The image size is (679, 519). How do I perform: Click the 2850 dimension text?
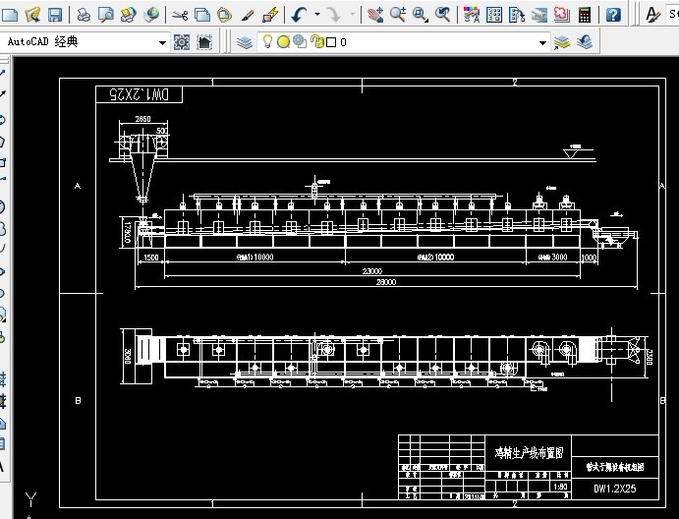142,119
